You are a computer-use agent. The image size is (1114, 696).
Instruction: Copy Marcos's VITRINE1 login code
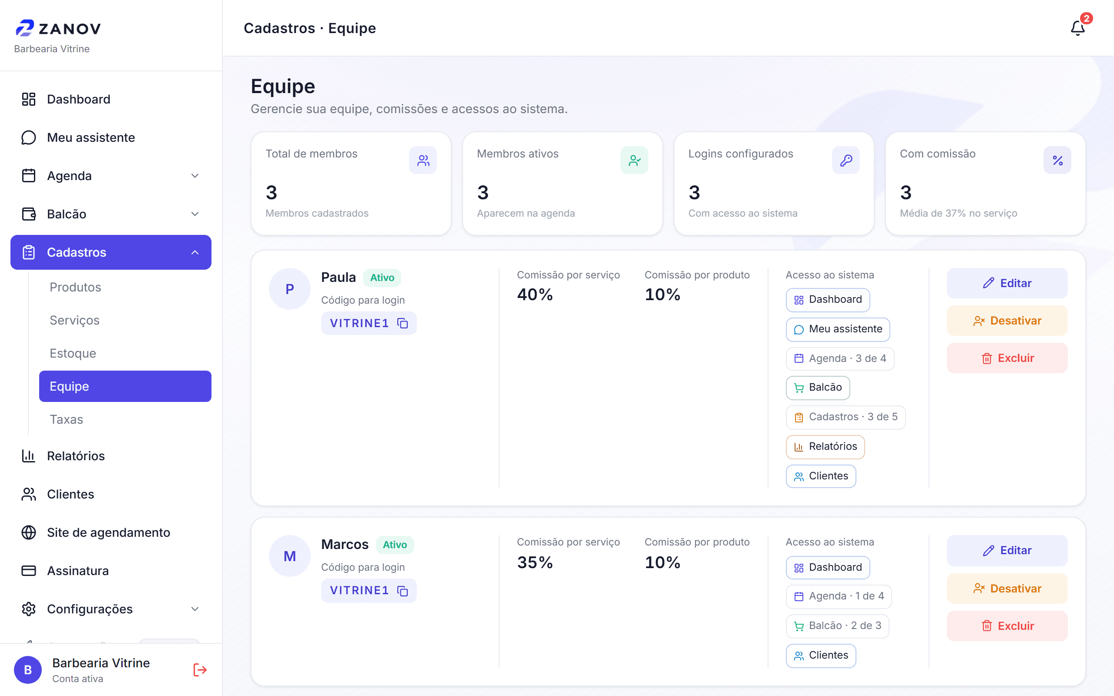(x=403, y=591)
